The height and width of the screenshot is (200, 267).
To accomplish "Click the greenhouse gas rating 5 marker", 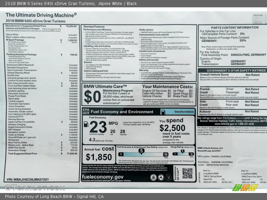I will pyautogui.click(x=141, y=151).
